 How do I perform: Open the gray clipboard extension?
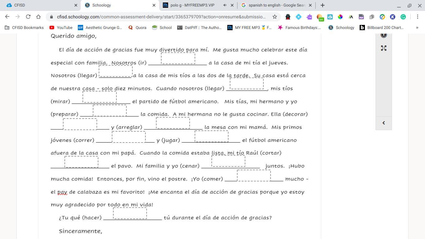pyautogui.click(x=372, y=17)
